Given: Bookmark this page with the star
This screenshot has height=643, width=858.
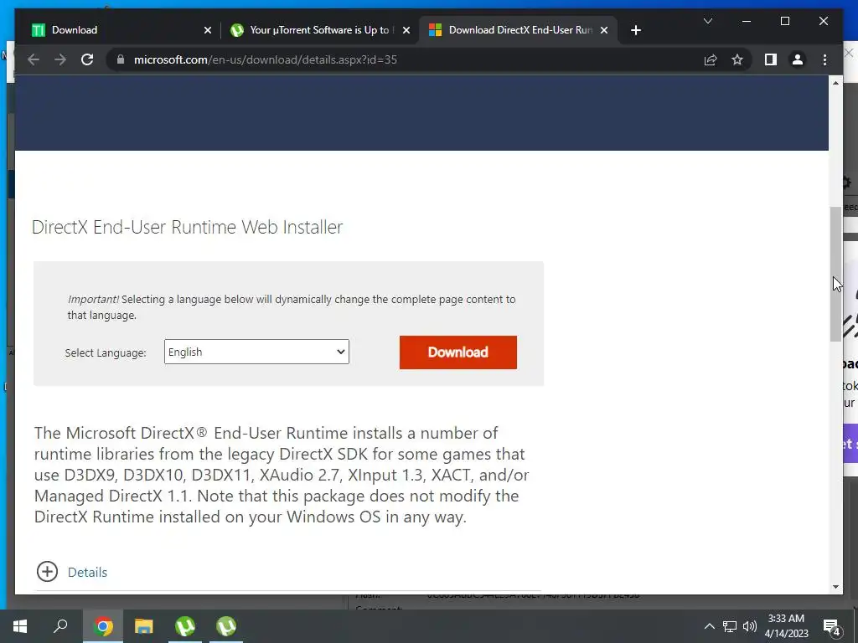Looking at the screenshot, I should click(x=737, y=59).
